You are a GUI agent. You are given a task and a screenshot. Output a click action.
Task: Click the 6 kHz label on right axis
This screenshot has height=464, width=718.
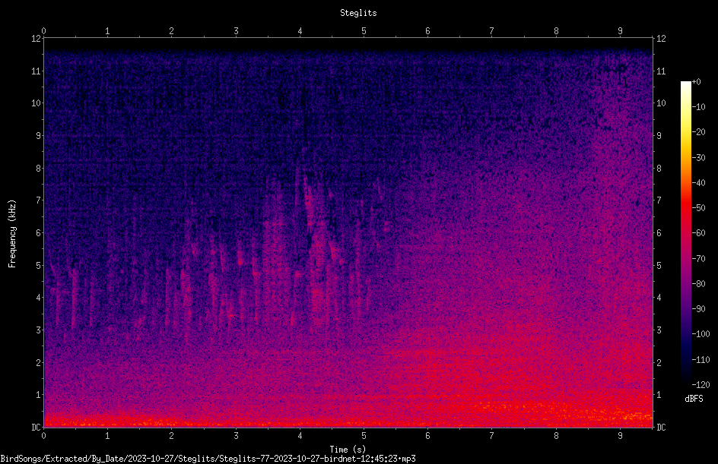point(659,232)
